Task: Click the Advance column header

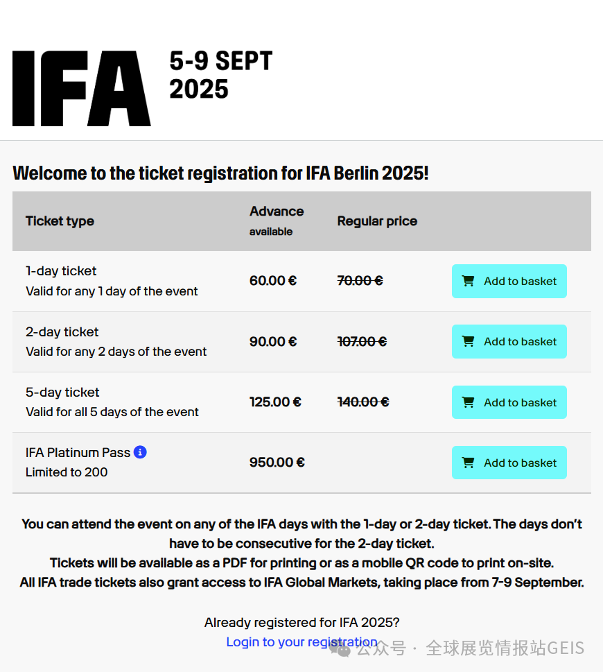Action: 277,212
